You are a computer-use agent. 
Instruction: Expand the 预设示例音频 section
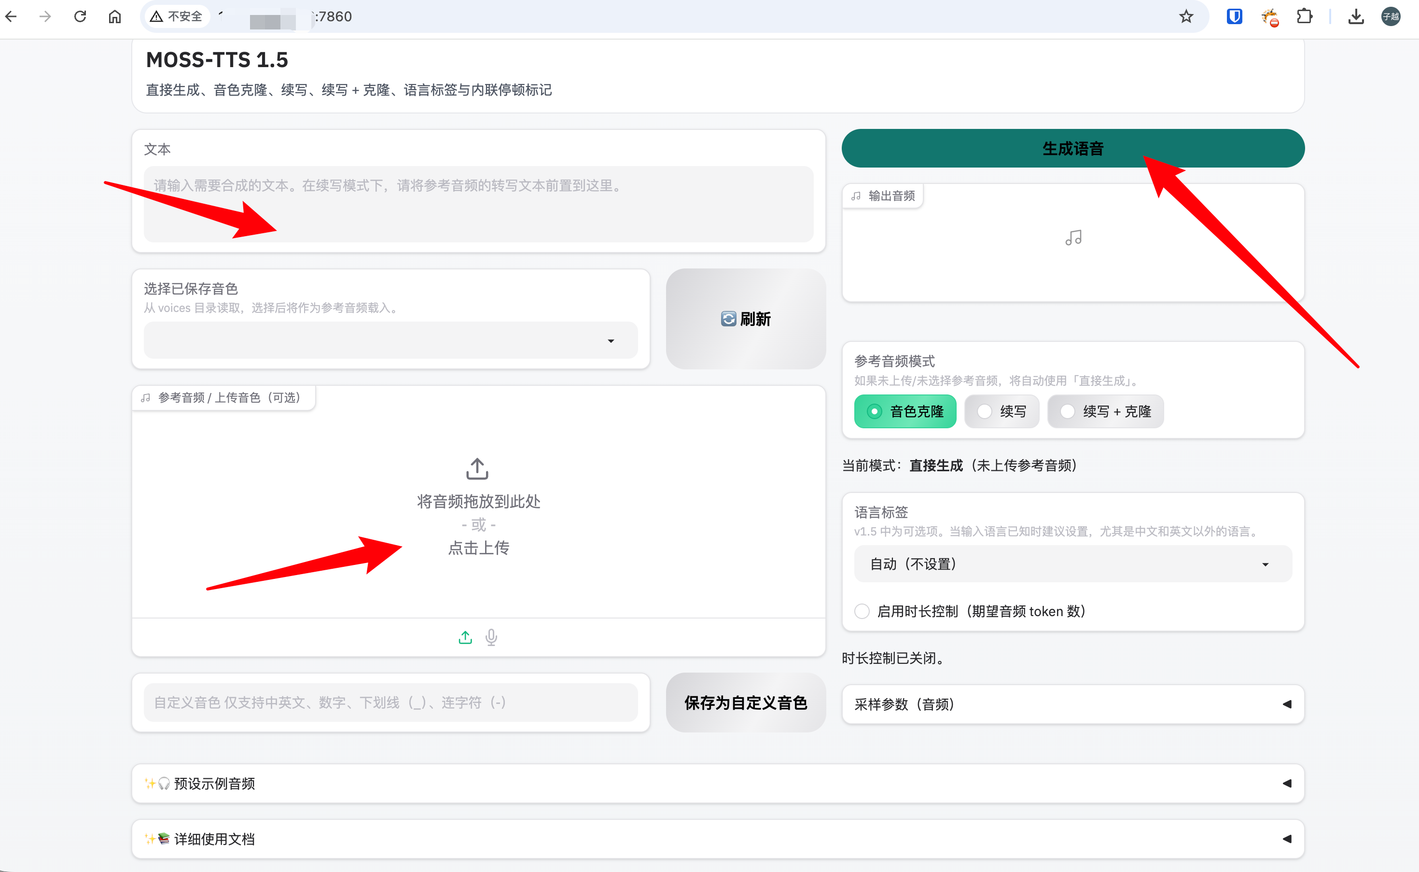click(x=718, y=783)
